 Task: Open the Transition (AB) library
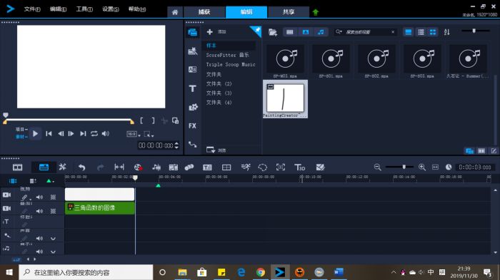click(192, 69)
